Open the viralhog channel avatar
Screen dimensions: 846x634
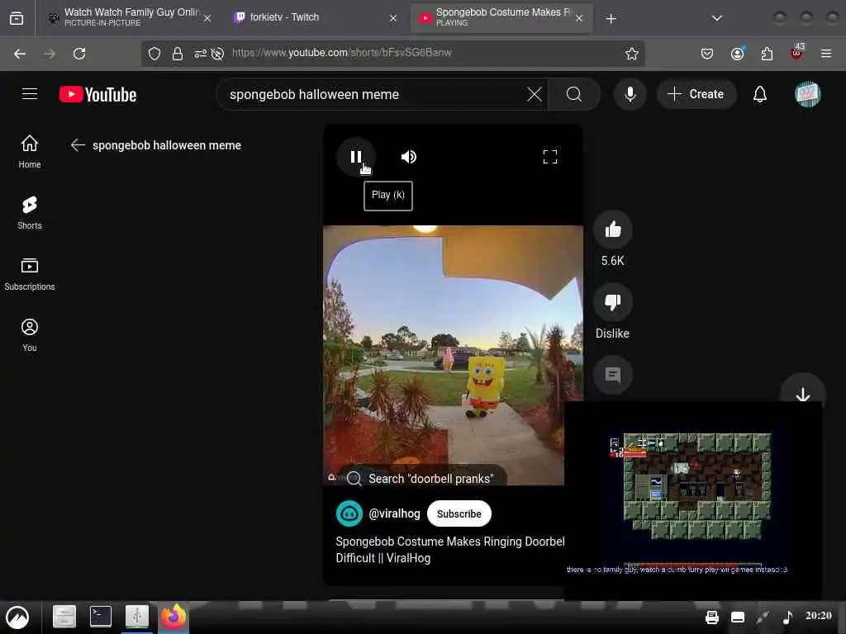click(349, 513)
